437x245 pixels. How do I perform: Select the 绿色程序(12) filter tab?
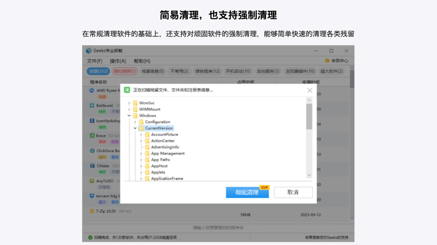click(208, 71)
